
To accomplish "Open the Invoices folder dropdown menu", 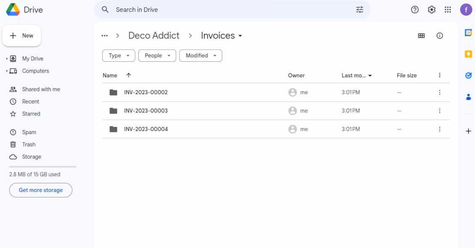I will (x=240, y=36).
